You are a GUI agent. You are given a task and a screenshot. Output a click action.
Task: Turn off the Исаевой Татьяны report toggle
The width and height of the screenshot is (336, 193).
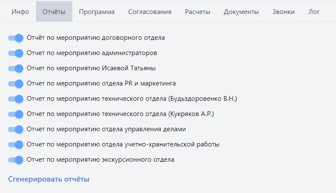pyautogui.click(x=16, y=69)
